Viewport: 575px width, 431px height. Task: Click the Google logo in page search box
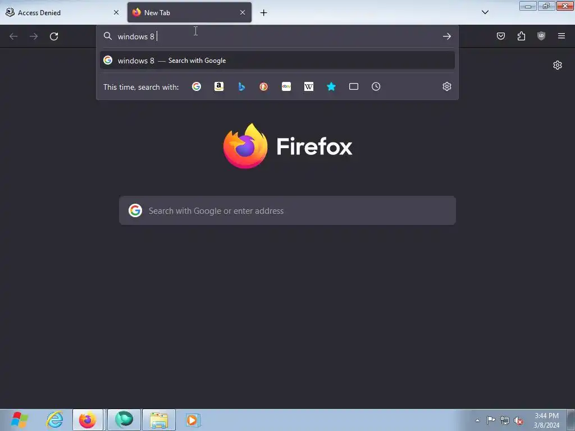click(x=135, y=211)
